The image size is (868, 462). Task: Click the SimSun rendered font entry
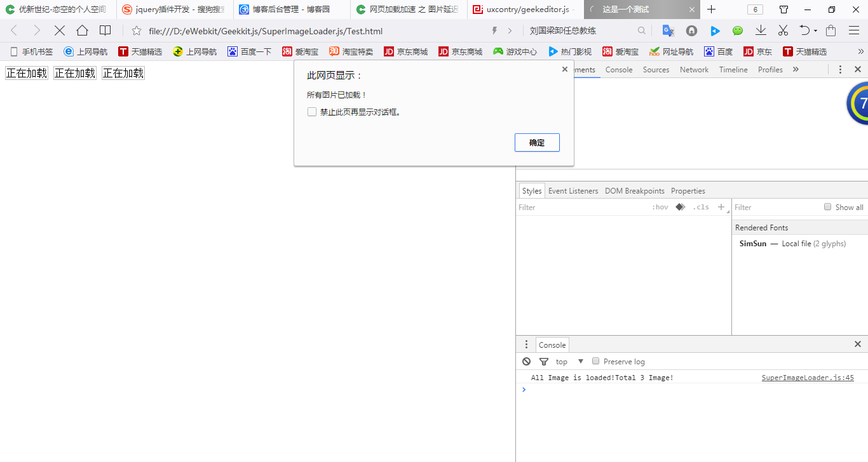tap(792, 244)
